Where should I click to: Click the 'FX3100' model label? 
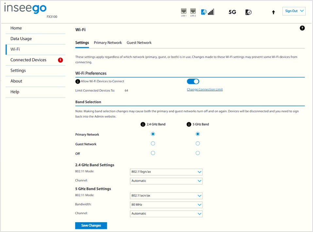(x=52, y=17)
